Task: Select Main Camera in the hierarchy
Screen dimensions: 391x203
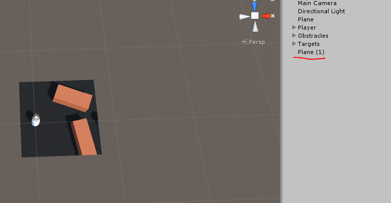Action: point(317,3)
